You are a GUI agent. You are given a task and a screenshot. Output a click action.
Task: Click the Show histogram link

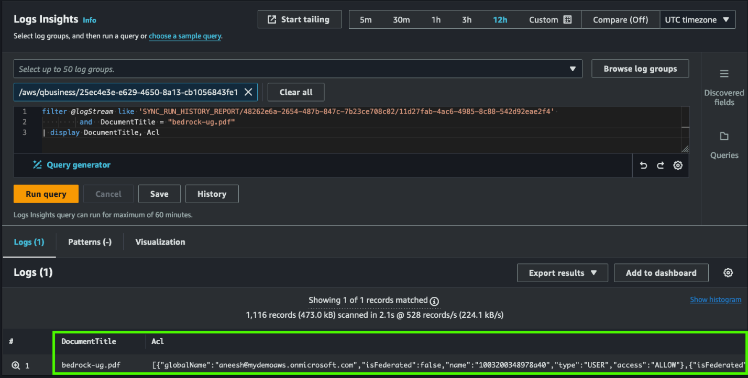[x=716, y=299]
